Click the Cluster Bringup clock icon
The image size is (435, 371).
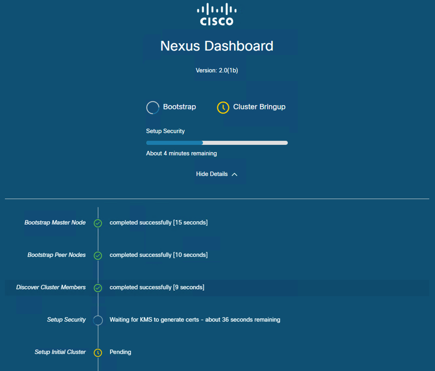(x=223, y=108)
